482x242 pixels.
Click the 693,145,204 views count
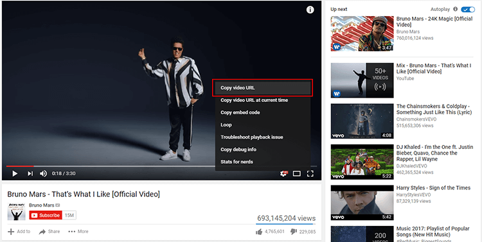point(286,218)
